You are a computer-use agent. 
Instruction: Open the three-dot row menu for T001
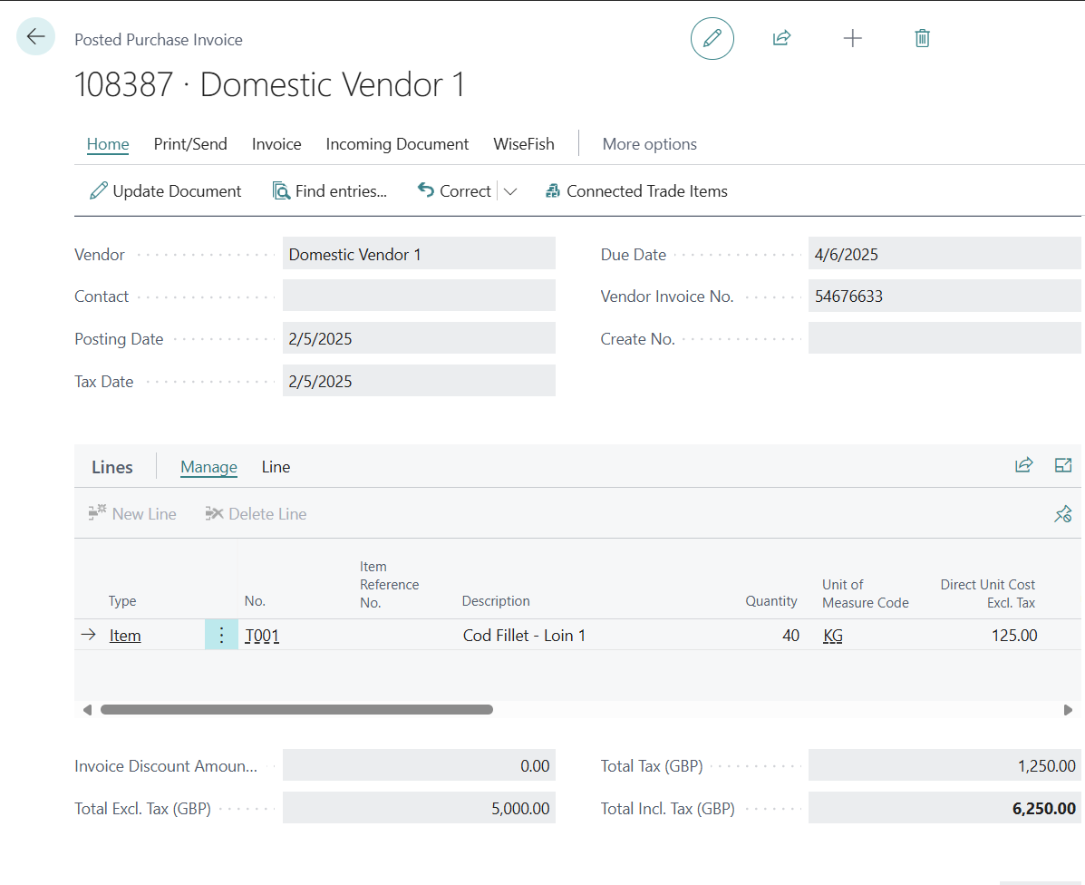click(x=220, y=636)
